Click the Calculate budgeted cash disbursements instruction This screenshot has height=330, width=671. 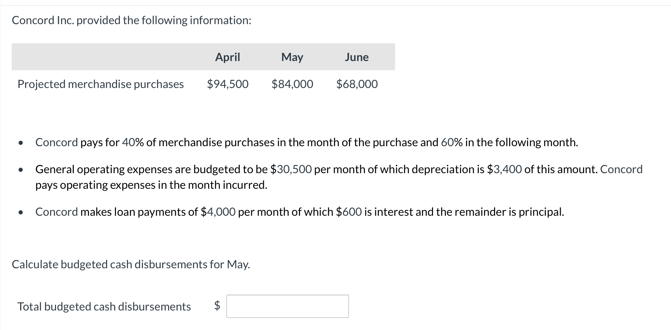pyautogui.click(x=131, y=264)
